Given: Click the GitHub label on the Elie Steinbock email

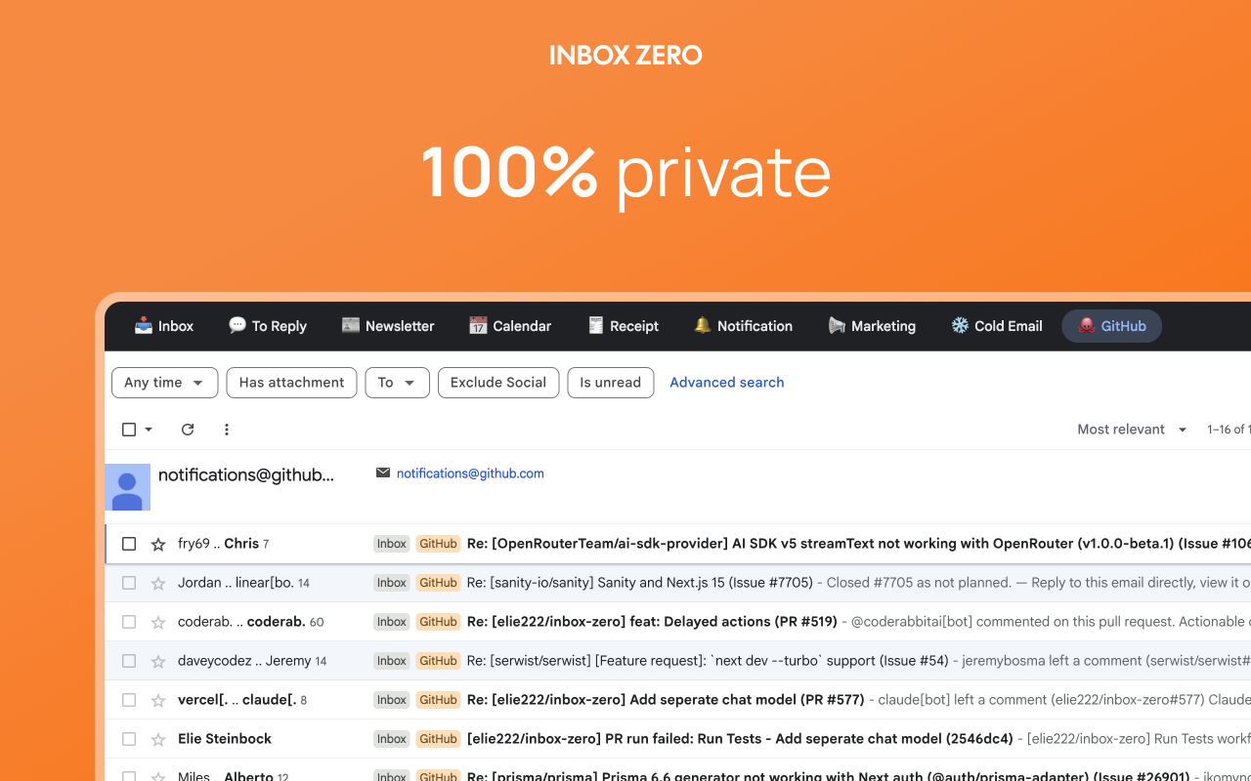Looking at the screenshot, I should (438, 739).
